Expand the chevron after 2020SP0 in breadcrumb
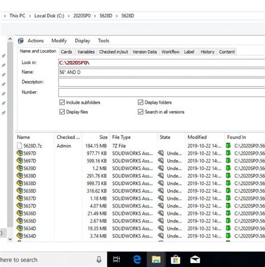Viewport: 265px width, 267px height. pos(95,16)
